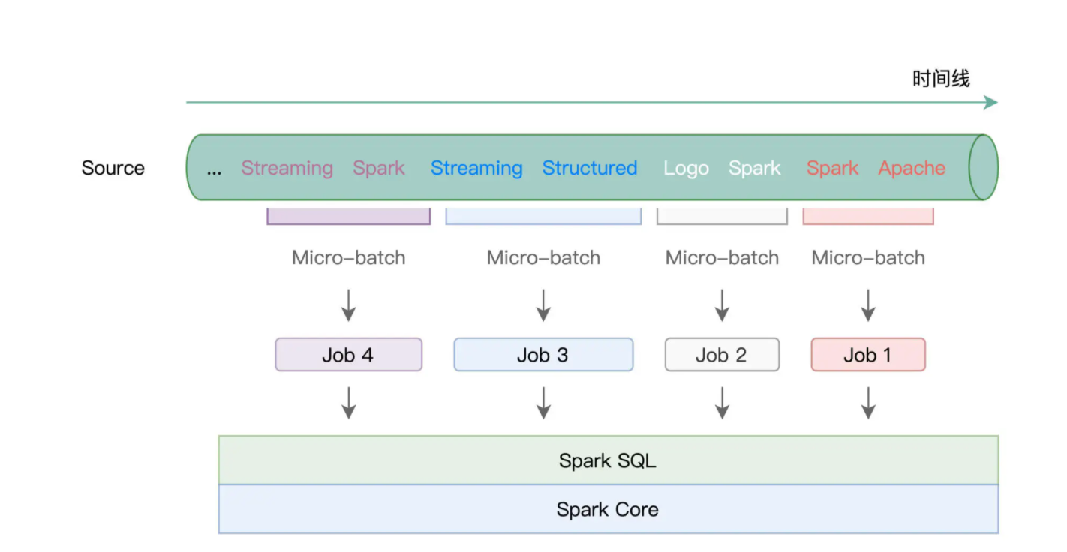Click the red Apache word
1067x552 pixels.
click(912, 168)
